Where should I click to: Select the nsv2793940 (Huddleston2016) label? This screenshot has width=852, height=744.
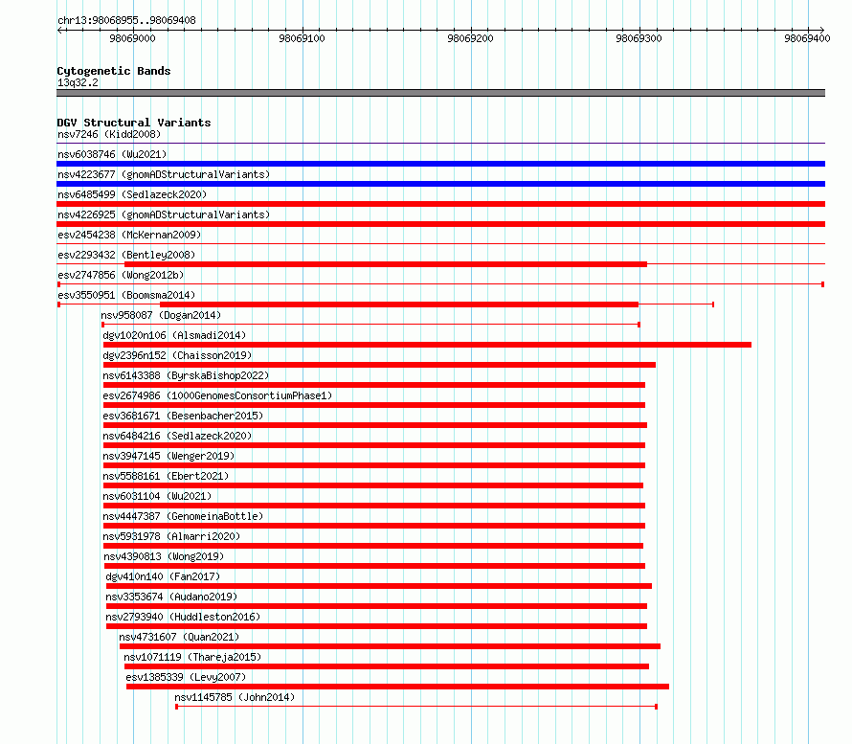[183, 617]
